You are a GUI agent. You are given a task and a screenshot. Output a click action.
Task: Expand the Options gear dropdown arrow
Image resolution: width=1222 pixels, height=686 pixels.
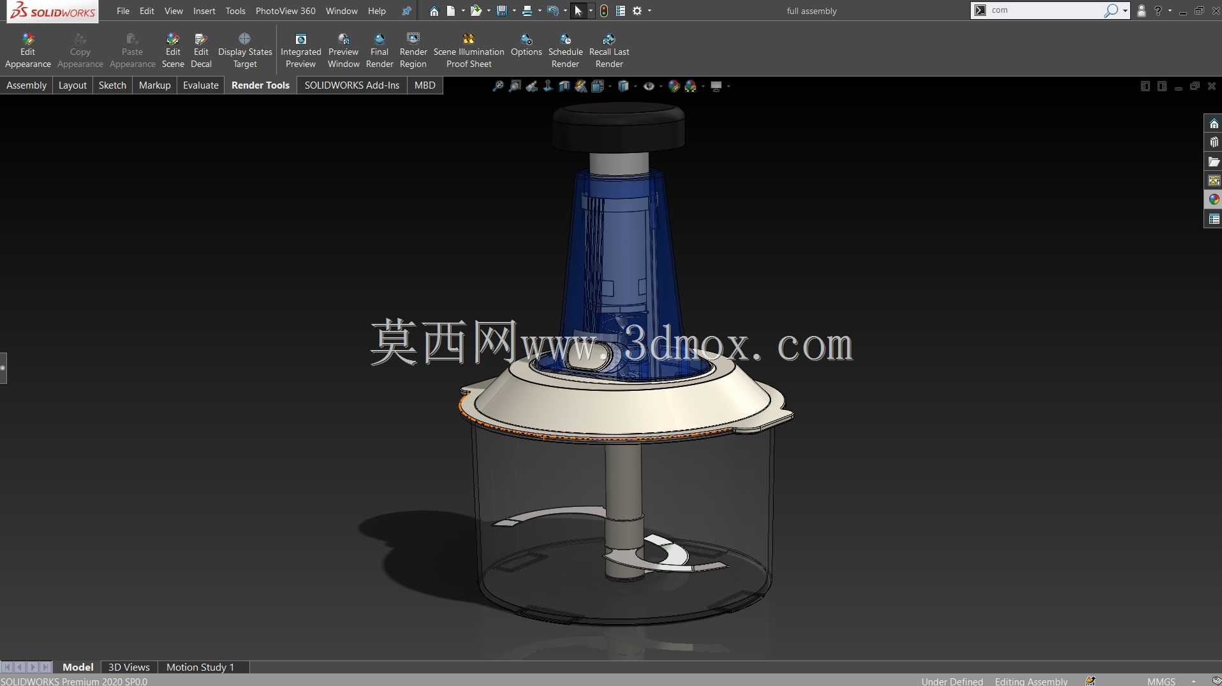coord(650,11)
